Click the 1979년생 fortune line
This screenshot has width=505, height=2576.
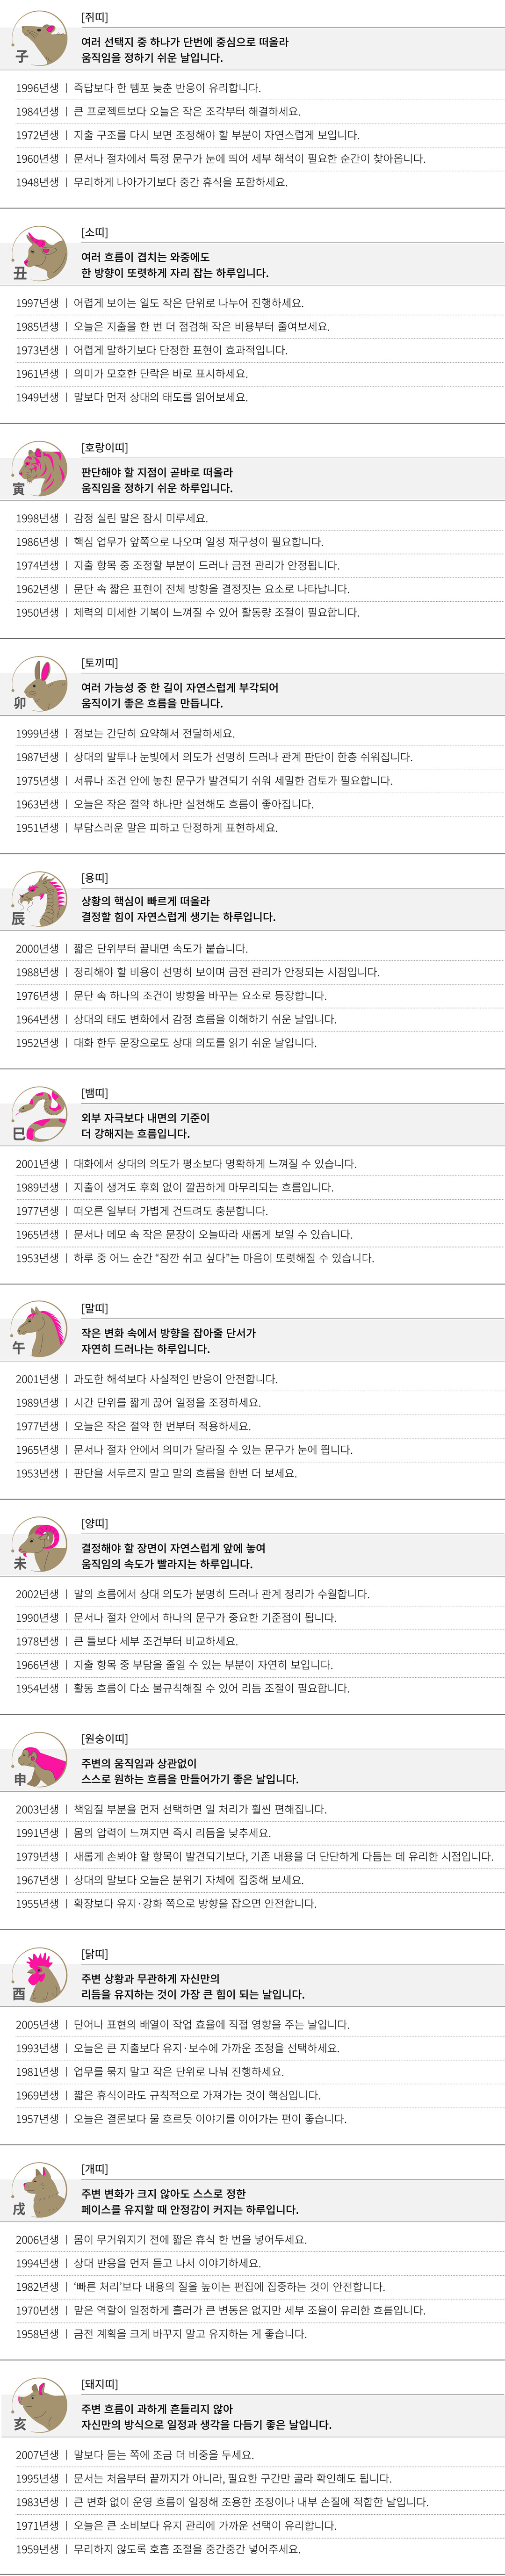[x=254, y=1856]
